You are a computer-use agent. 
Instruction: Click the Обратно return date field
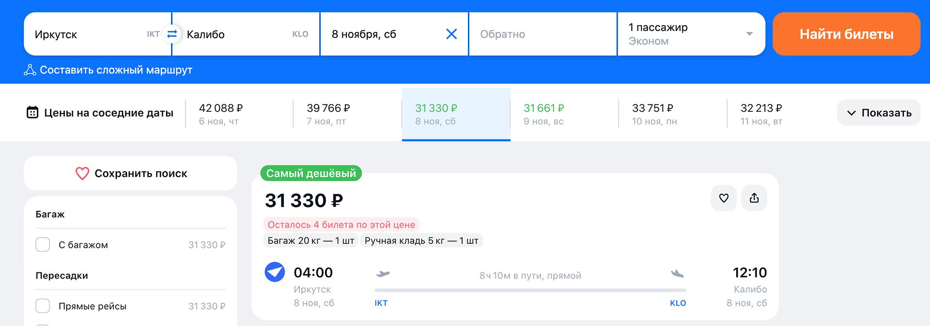(x=542, y=34)
